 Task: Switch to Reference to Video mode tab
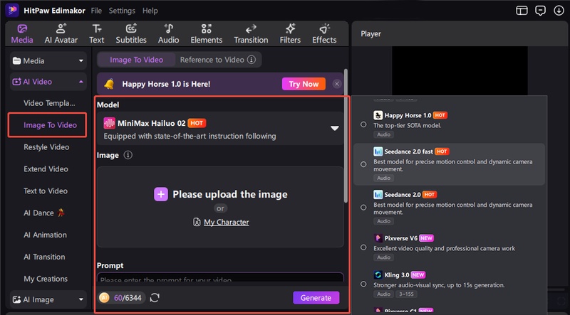click(212, 60)
